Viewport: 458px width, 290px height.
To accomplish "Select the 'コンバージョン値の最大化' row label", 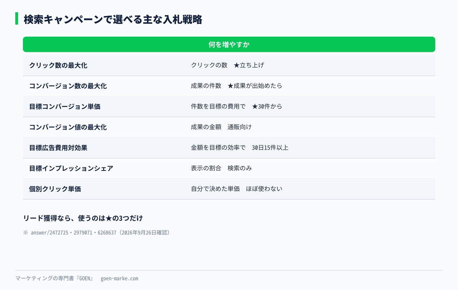I will coord(68,127).
